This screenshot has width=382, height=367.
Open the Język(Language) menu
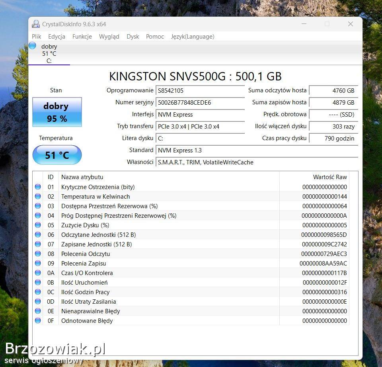point(193,37)
